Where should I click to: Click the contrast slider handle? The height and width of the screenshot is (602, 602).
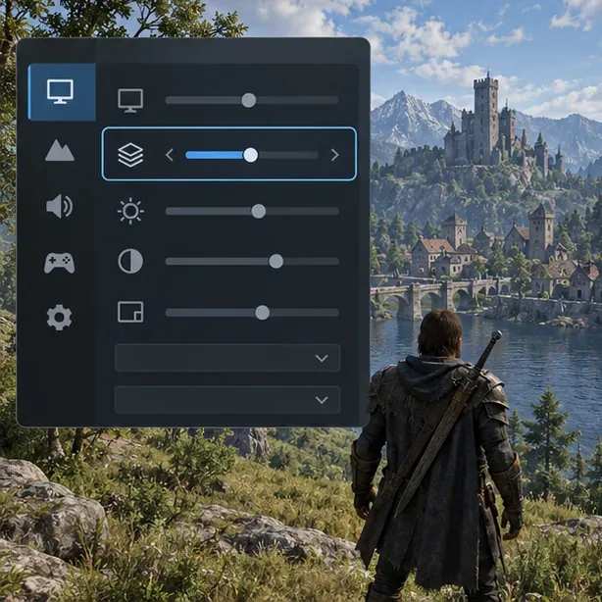tap(276, 262)
